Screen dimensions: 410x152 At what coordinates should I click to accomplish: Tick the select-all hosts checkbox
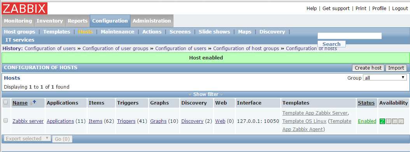pyautogui.click(x=5, y=102)
